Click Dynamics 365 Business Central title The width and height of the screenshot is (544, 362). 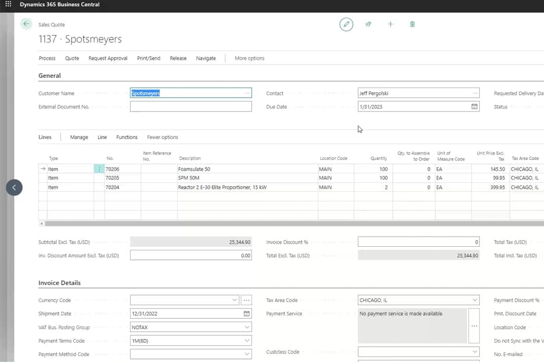click(x=60, y=4)
